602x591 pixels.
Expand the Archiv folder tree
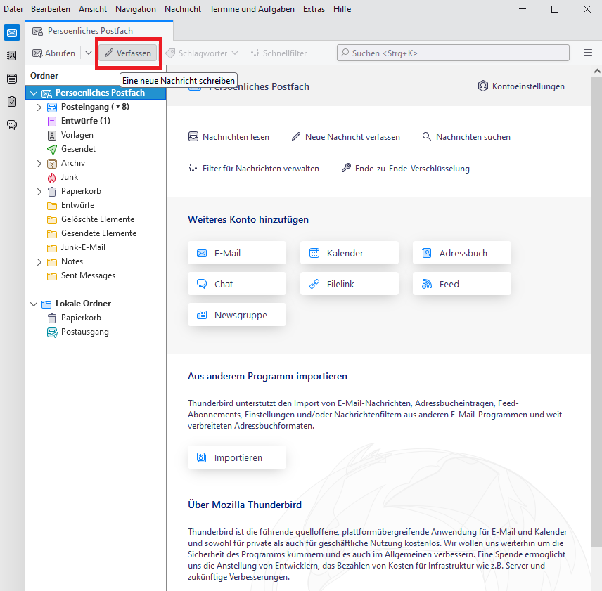pyautogui.click(x=39, y=164)
